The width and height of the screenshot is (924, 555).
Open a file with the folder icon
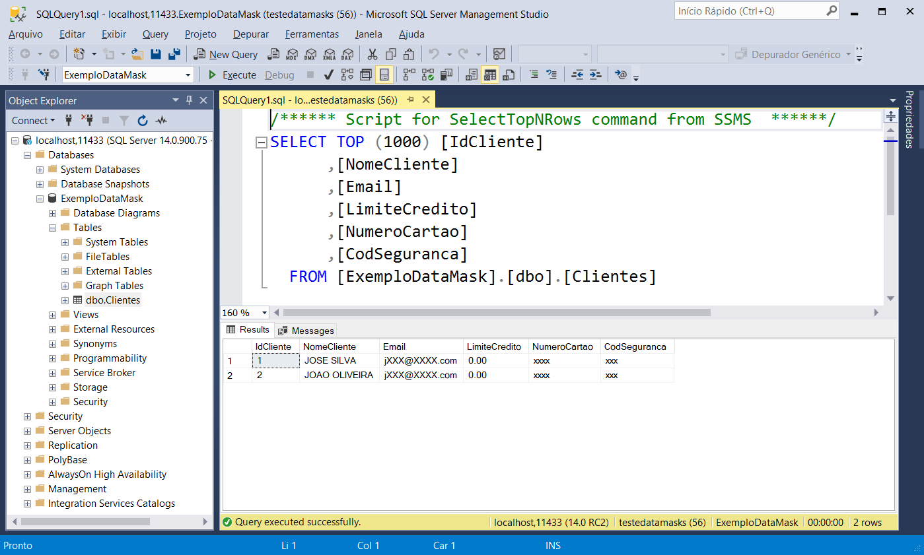tap(137, 54)
